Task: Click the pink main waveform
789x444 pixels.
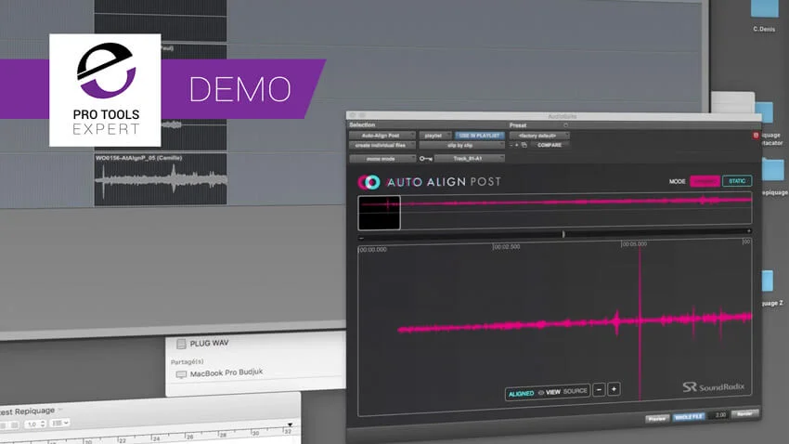Action: point(575,322)
